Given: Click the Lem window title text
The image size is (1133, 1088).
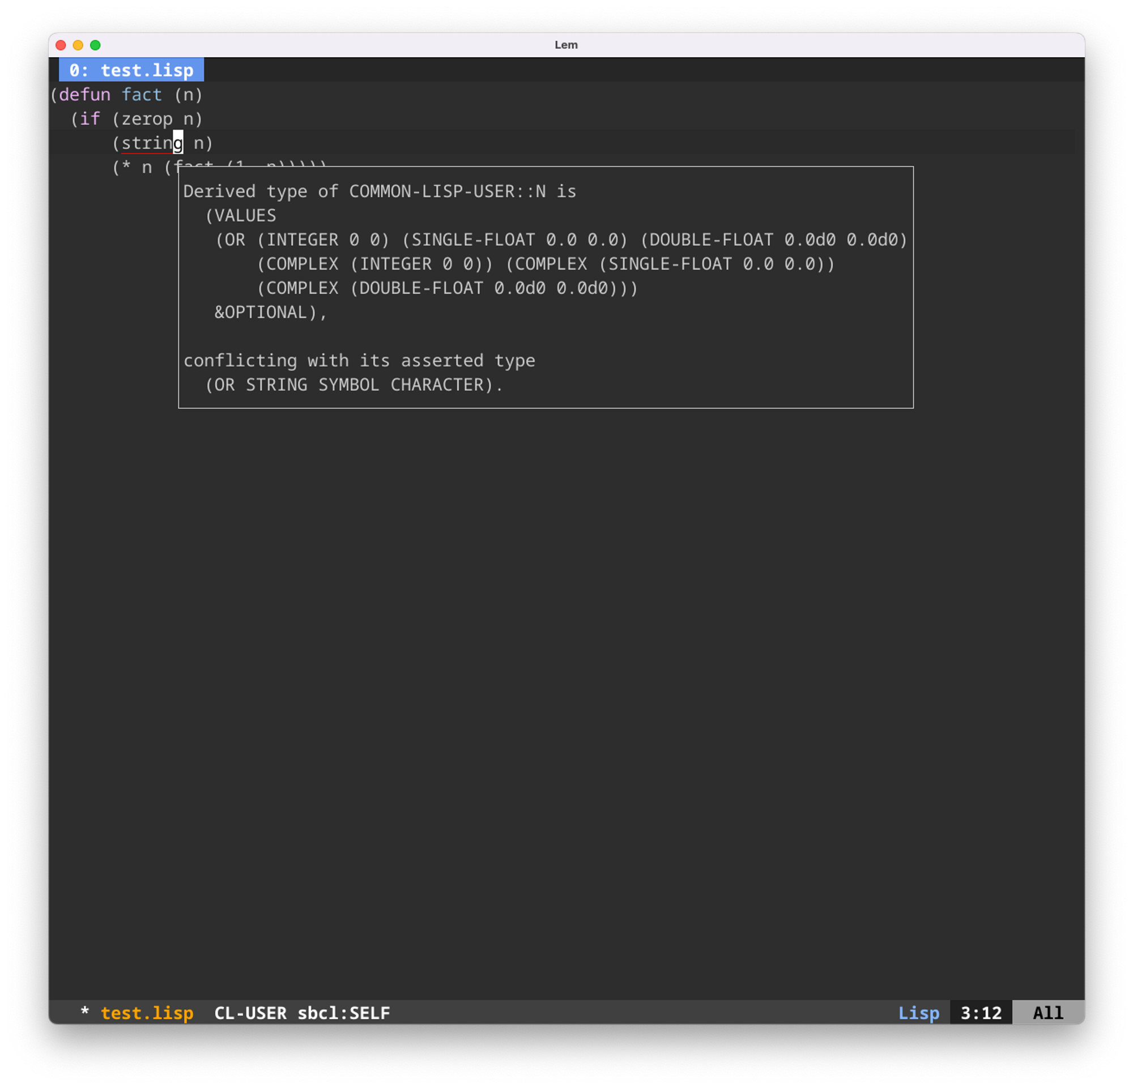Looking at the screenshot, I should [x=566, y=45].
